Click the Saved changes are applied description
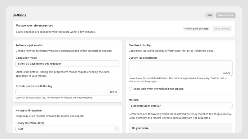The image size is (248, 139). click(x=55, y=32)
